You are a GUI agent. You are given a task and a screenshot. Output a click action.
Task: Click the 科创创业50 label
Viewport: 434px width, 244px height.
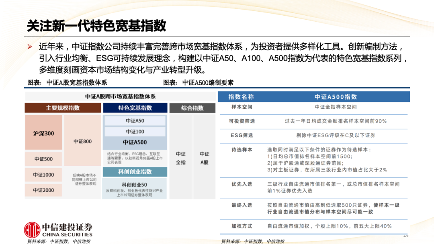(135, 185)
